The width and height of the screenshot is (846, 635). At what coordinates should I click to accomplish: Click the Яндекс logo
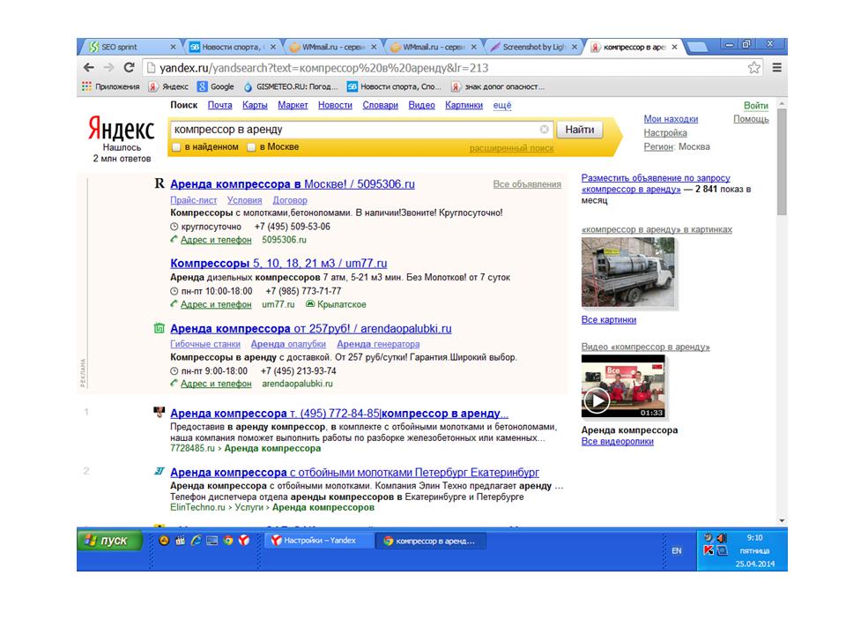[x=122, y=129]
